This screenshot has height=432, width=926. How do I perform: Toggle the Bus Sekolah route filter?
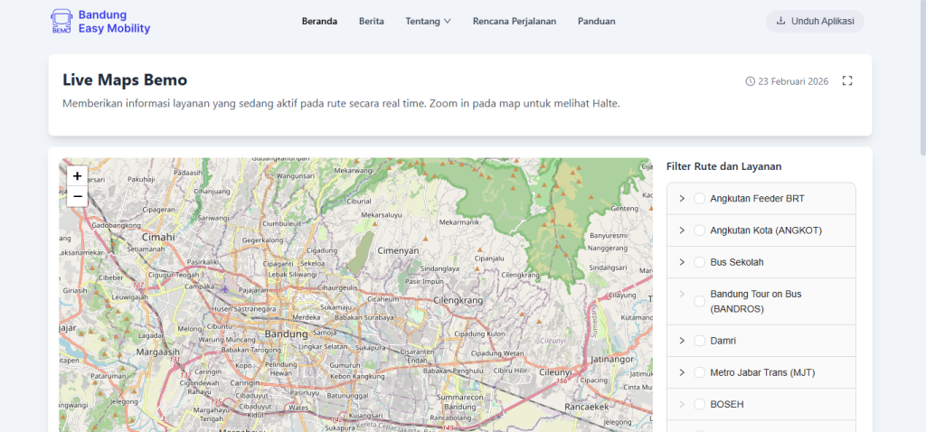click(699, 262)
